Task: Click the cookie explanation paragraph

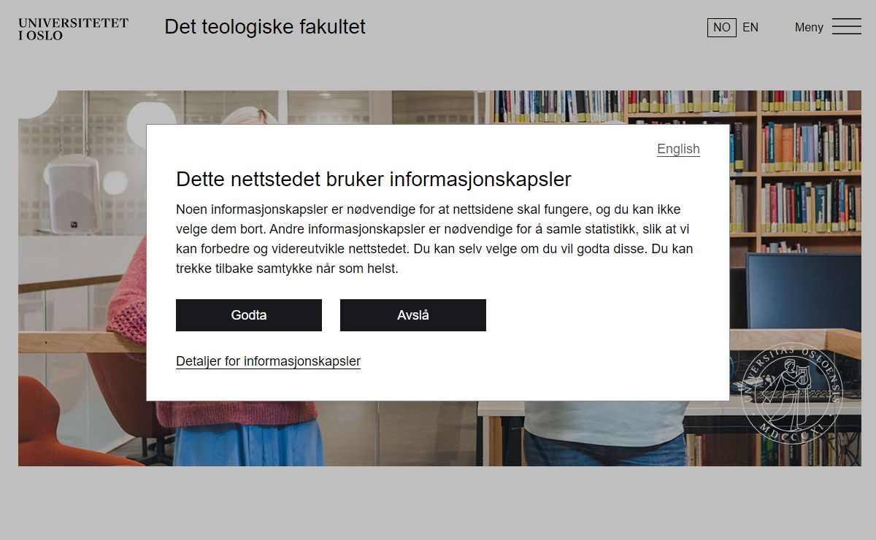Action: tap(434, 239)
